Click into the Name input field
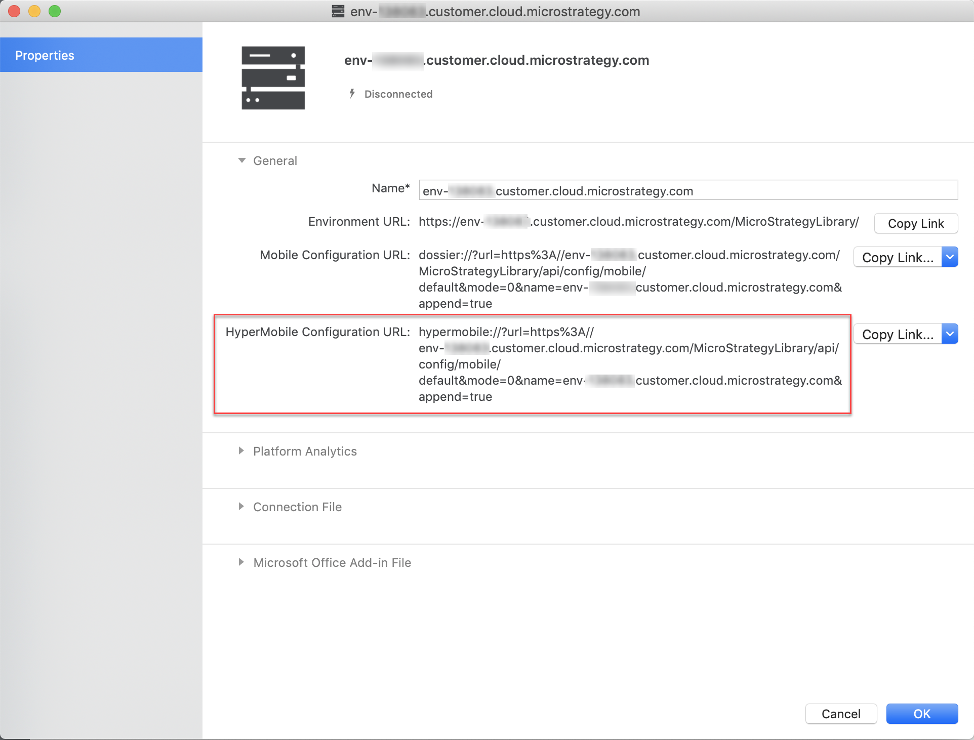The width and height of the screenshot is (974, 740). (x=688, y=190)
